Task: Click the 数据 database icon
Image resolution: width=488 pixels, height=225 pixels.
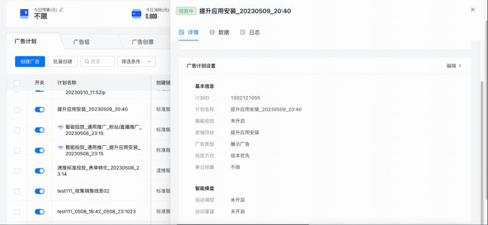Action: click(x=212, y=32)
